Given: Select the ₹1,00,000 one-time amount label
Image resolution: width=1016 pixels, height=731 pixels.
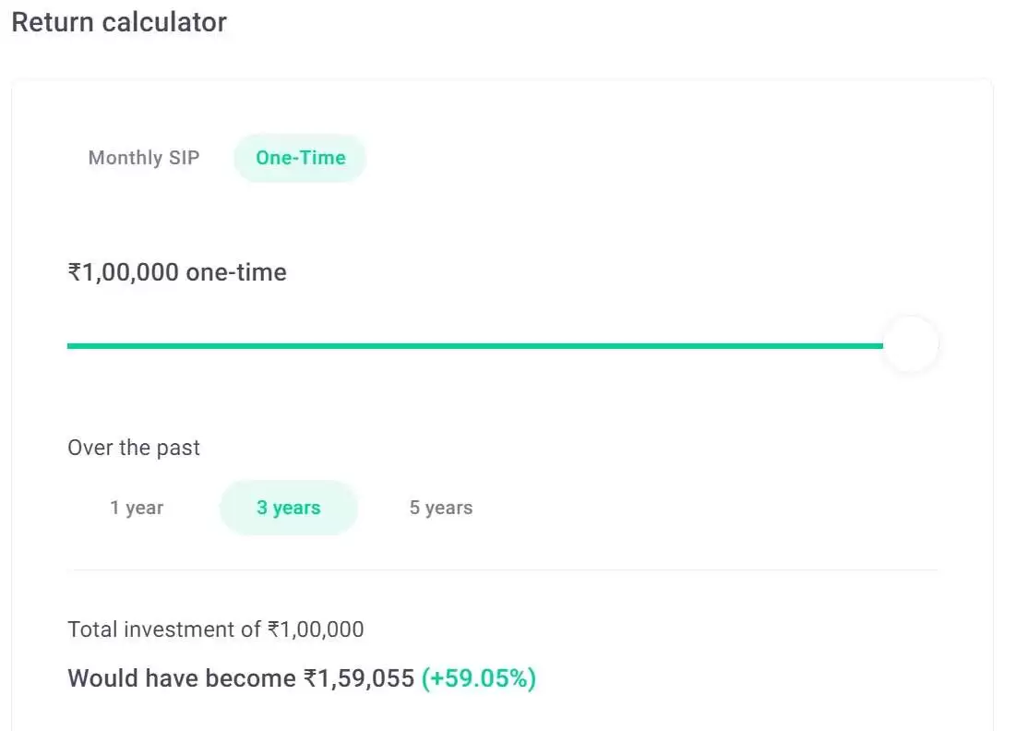Looking at the screenshot, I should click(x=176, y=271).
